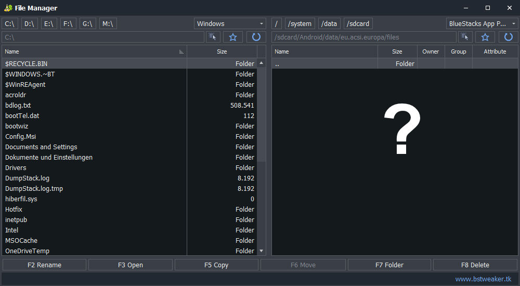Switch to the C:\ drive
This screenshot has height=286, width=520.
[9, 23]
